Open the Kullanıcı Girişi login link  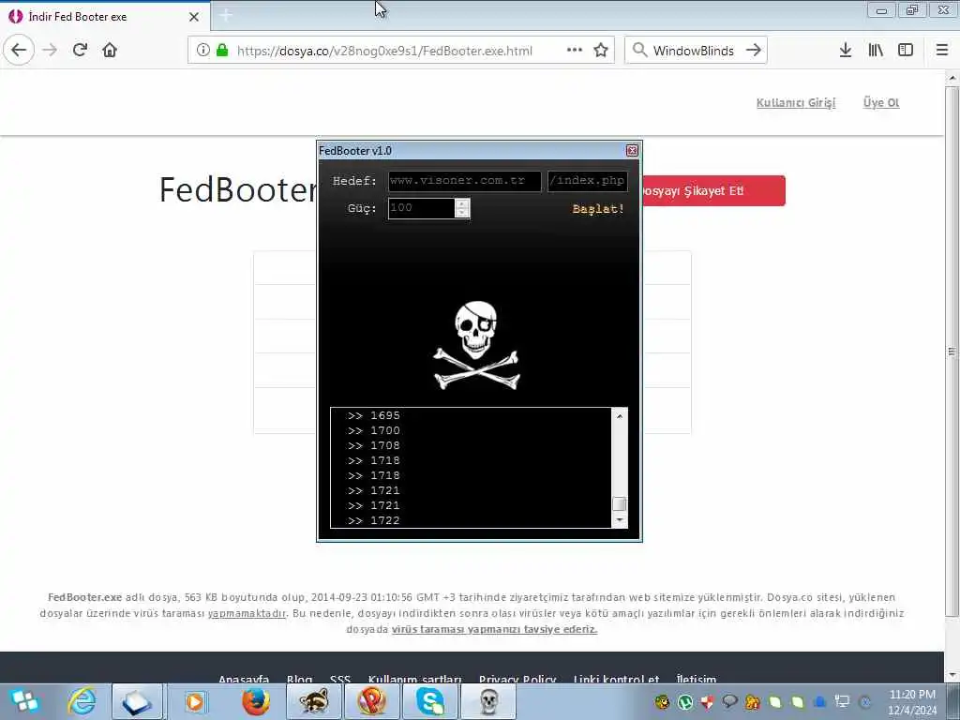pyautogui.click(x=796, y=103)
